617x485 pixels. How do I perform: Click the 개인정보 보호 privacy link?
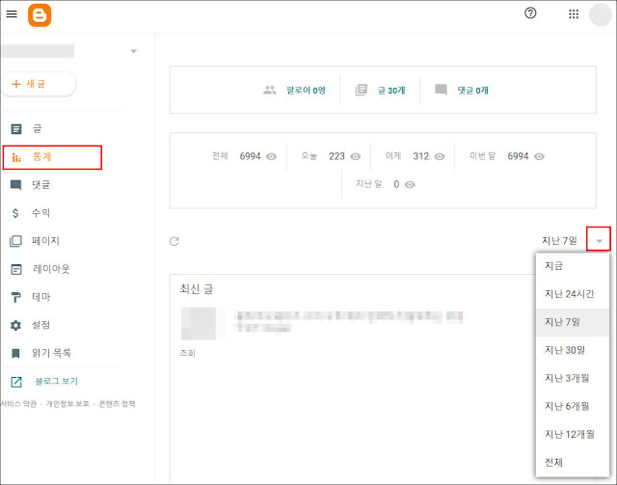click(x=67, y=404)
